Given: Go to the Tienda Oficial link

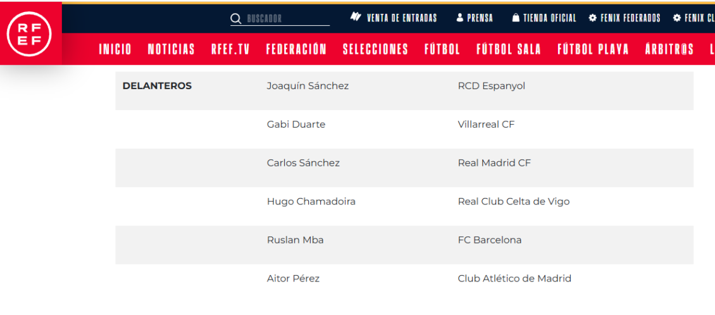Looking at the screenshot, I should tap(549, 18).
